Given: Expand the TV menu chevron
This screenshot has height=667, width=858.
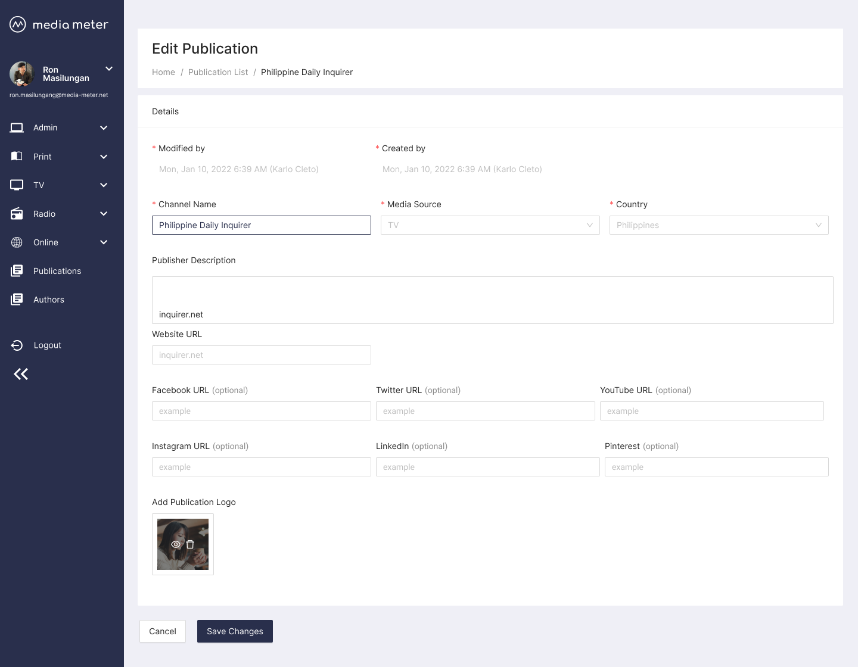Looking at the screenshot, I should [x=104, y=185].
